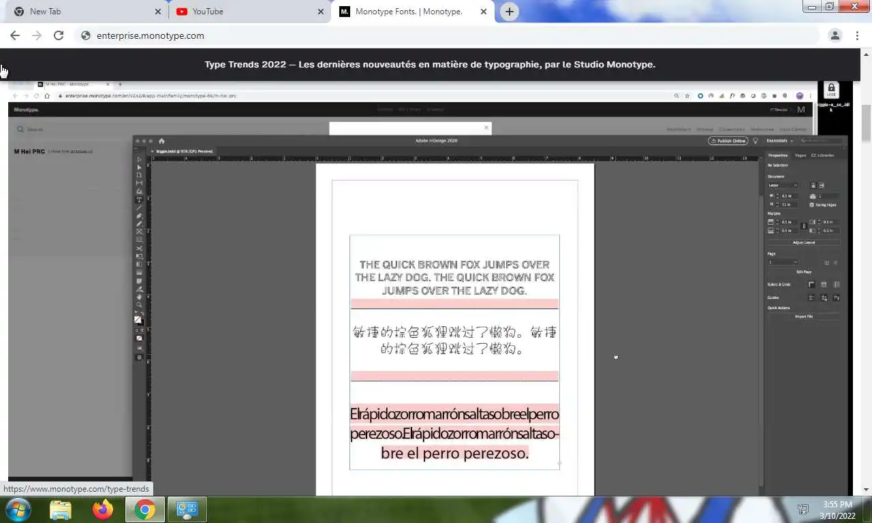Viewport: 872px width, 523px height.
Task: Click the InDesign Home icon
Action: tap(161, 141)
